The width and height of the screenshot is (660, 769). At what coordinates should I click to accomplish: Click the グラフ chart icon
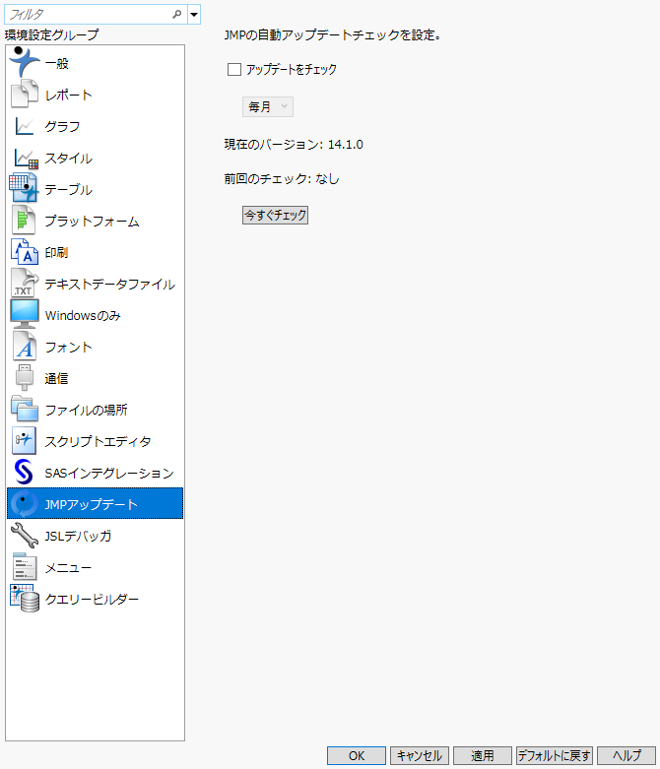24,126
